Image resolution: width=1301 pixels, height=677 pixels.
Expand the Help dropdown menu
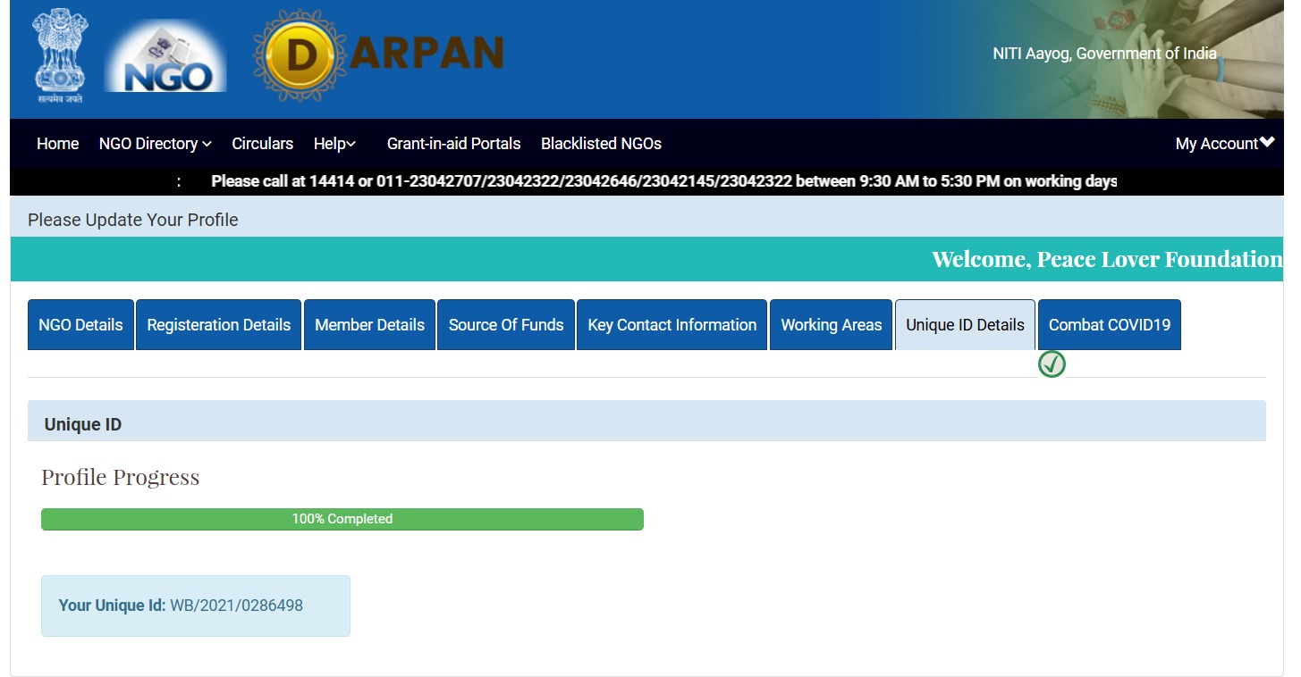[x=334, y=144]
